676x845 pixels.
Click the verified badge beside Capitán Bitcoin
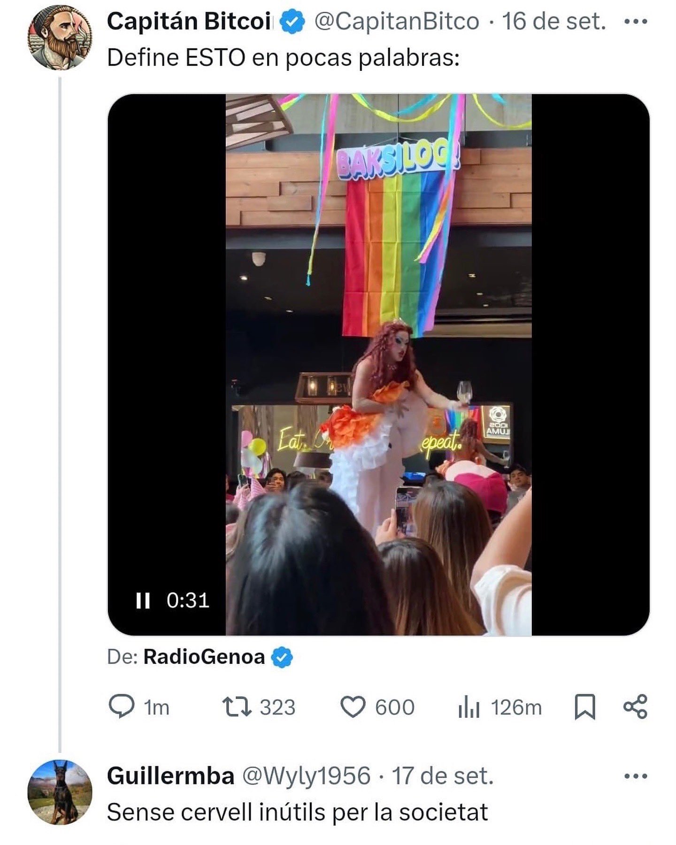click(x=292, y=22)
